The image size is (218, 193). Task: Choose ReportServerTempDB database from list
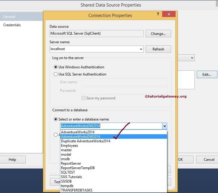(x=113, y=168)
